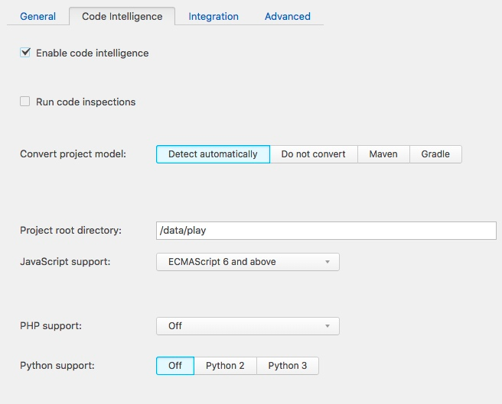502x404 pixels.
Task: Switch to the General tab
Action: [x=37, y=16]
